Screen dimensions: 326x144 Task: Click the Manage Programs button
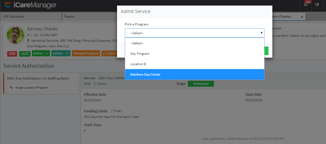(x=86, y=53)
